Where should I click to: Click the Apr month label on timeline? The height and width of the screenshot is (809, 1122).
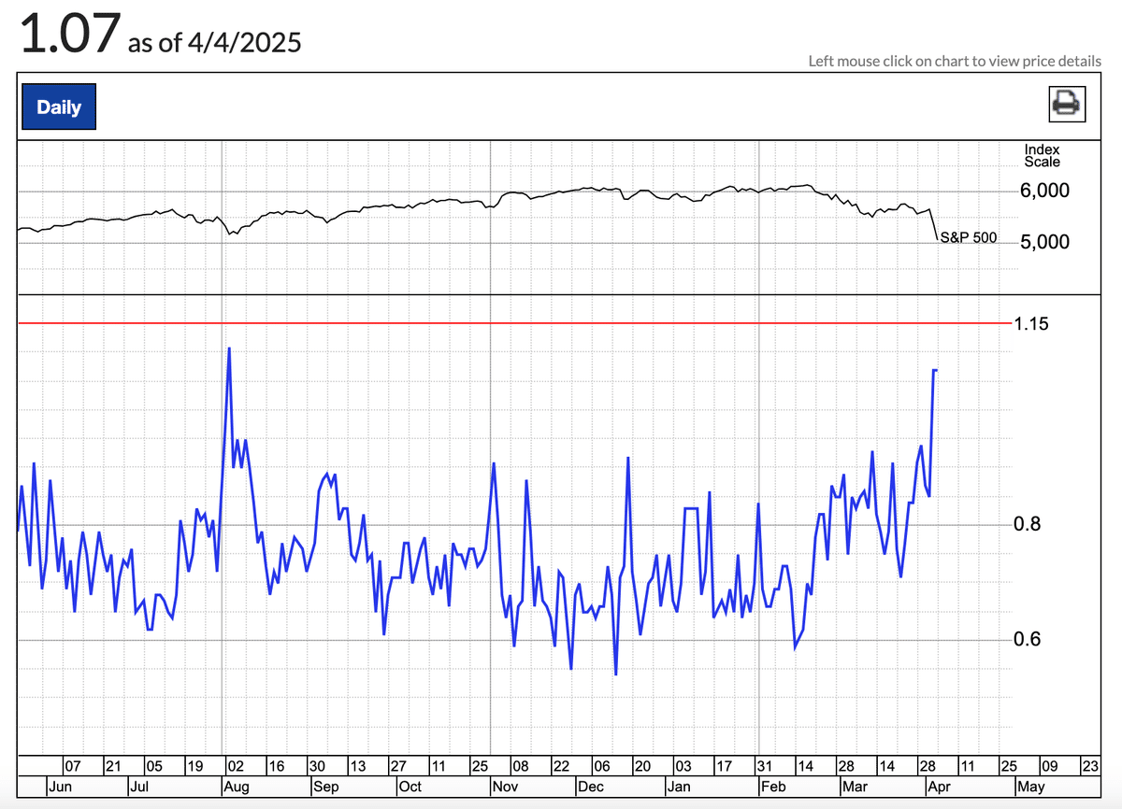(939, 787)
